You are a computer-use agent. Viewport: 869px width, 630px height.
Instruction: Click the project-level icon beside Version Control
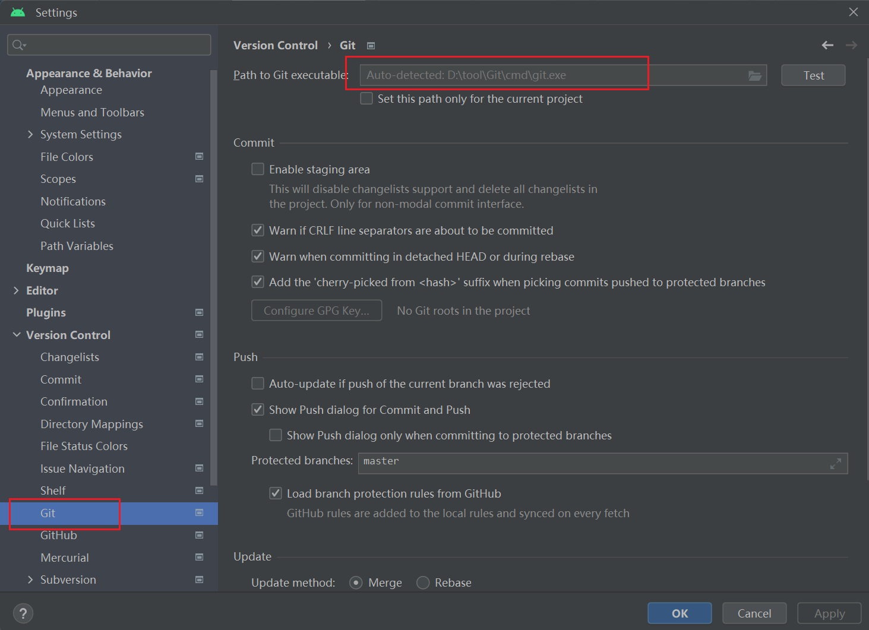(200, 335)
